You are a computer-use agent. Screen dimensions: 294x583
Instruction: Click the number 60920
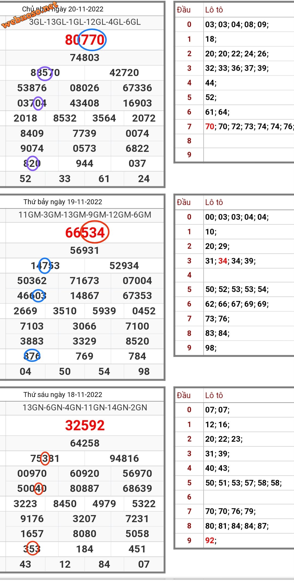[85, 473]
